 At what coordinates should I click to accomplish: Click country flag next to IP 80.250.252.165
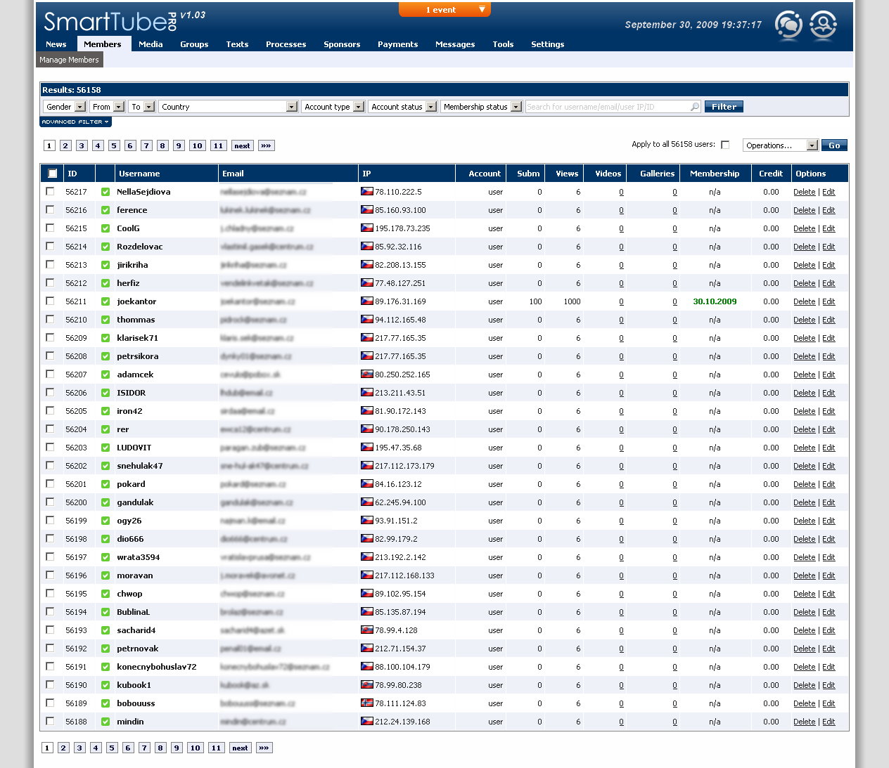click(x=367, y=374)
